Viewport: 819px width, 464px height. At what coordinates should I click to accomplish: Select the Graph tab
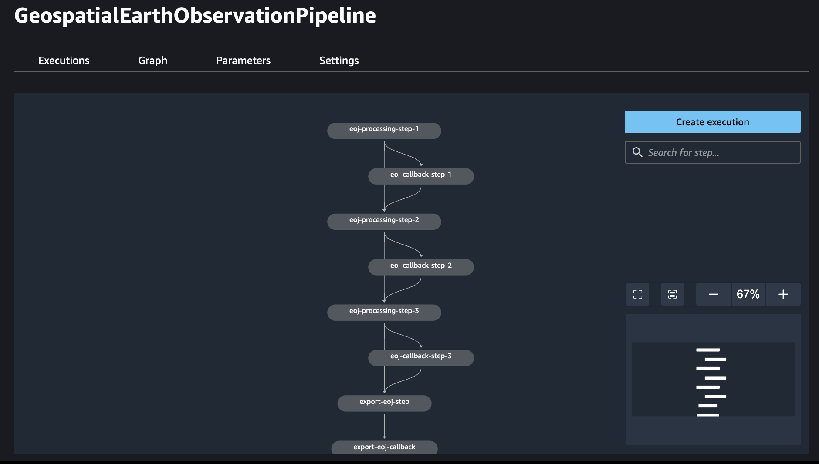(x=152, y=61)
